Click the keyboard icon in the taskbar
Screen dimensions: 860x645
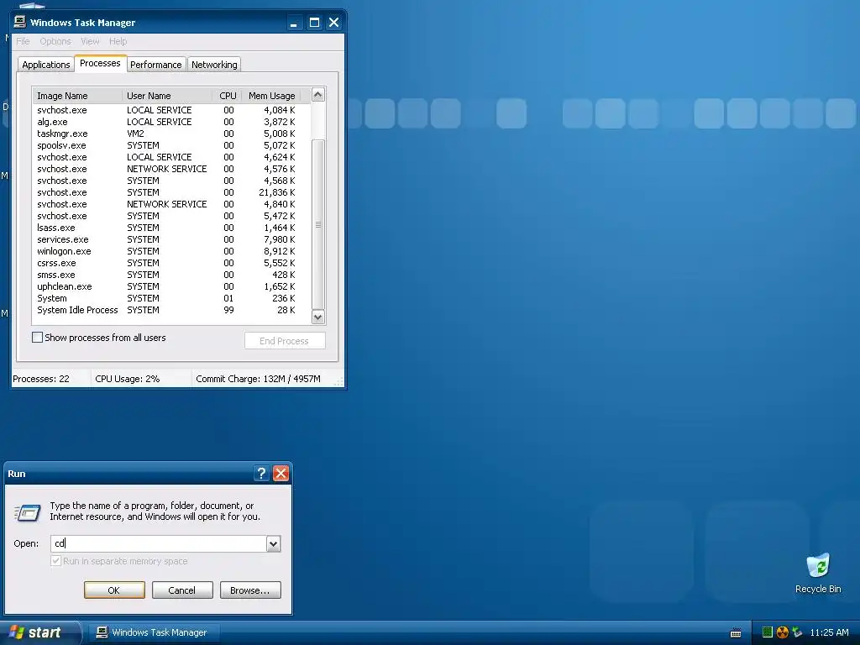click(x=736, y=633)
